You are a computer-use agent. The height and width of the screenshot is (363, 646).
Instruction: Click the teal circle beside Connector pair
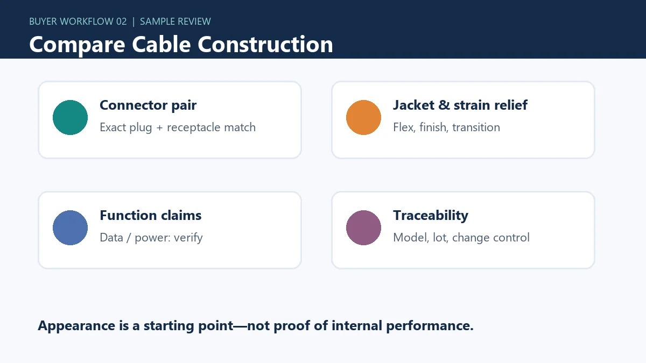click(70, 117)
